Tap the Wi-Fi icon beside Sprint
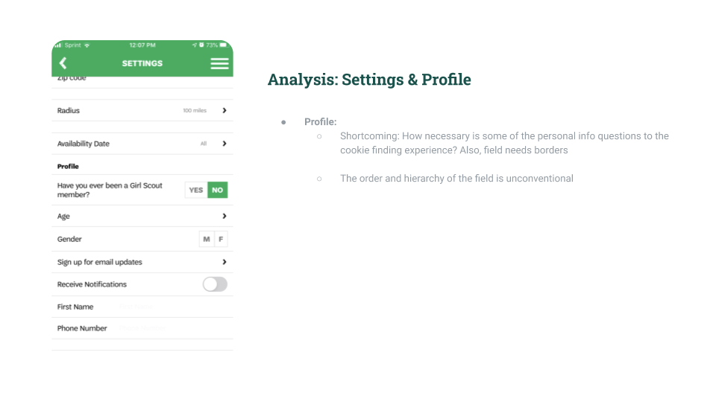The height and width of the screenshot is (402, 716). coord(87,45)
